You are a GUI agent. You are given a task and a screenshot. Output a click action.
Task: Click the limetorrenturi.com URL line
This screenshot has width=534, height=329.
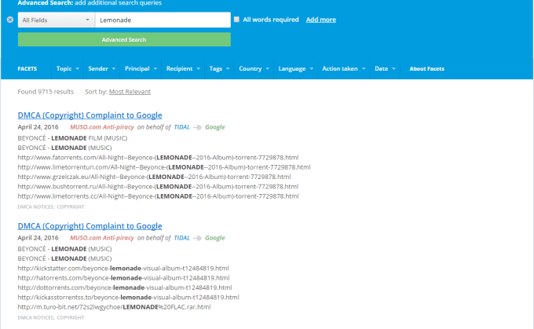coord(164,167)
